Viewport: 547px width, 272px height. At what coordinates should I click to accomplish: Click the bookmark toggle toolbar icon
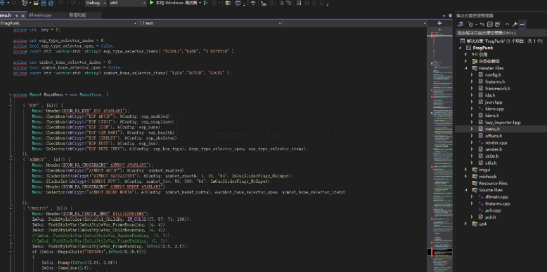(299, 3)
